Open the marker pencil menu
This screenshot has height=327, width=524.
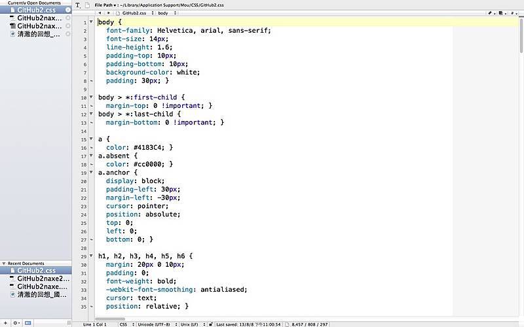[x=491, y=13]
